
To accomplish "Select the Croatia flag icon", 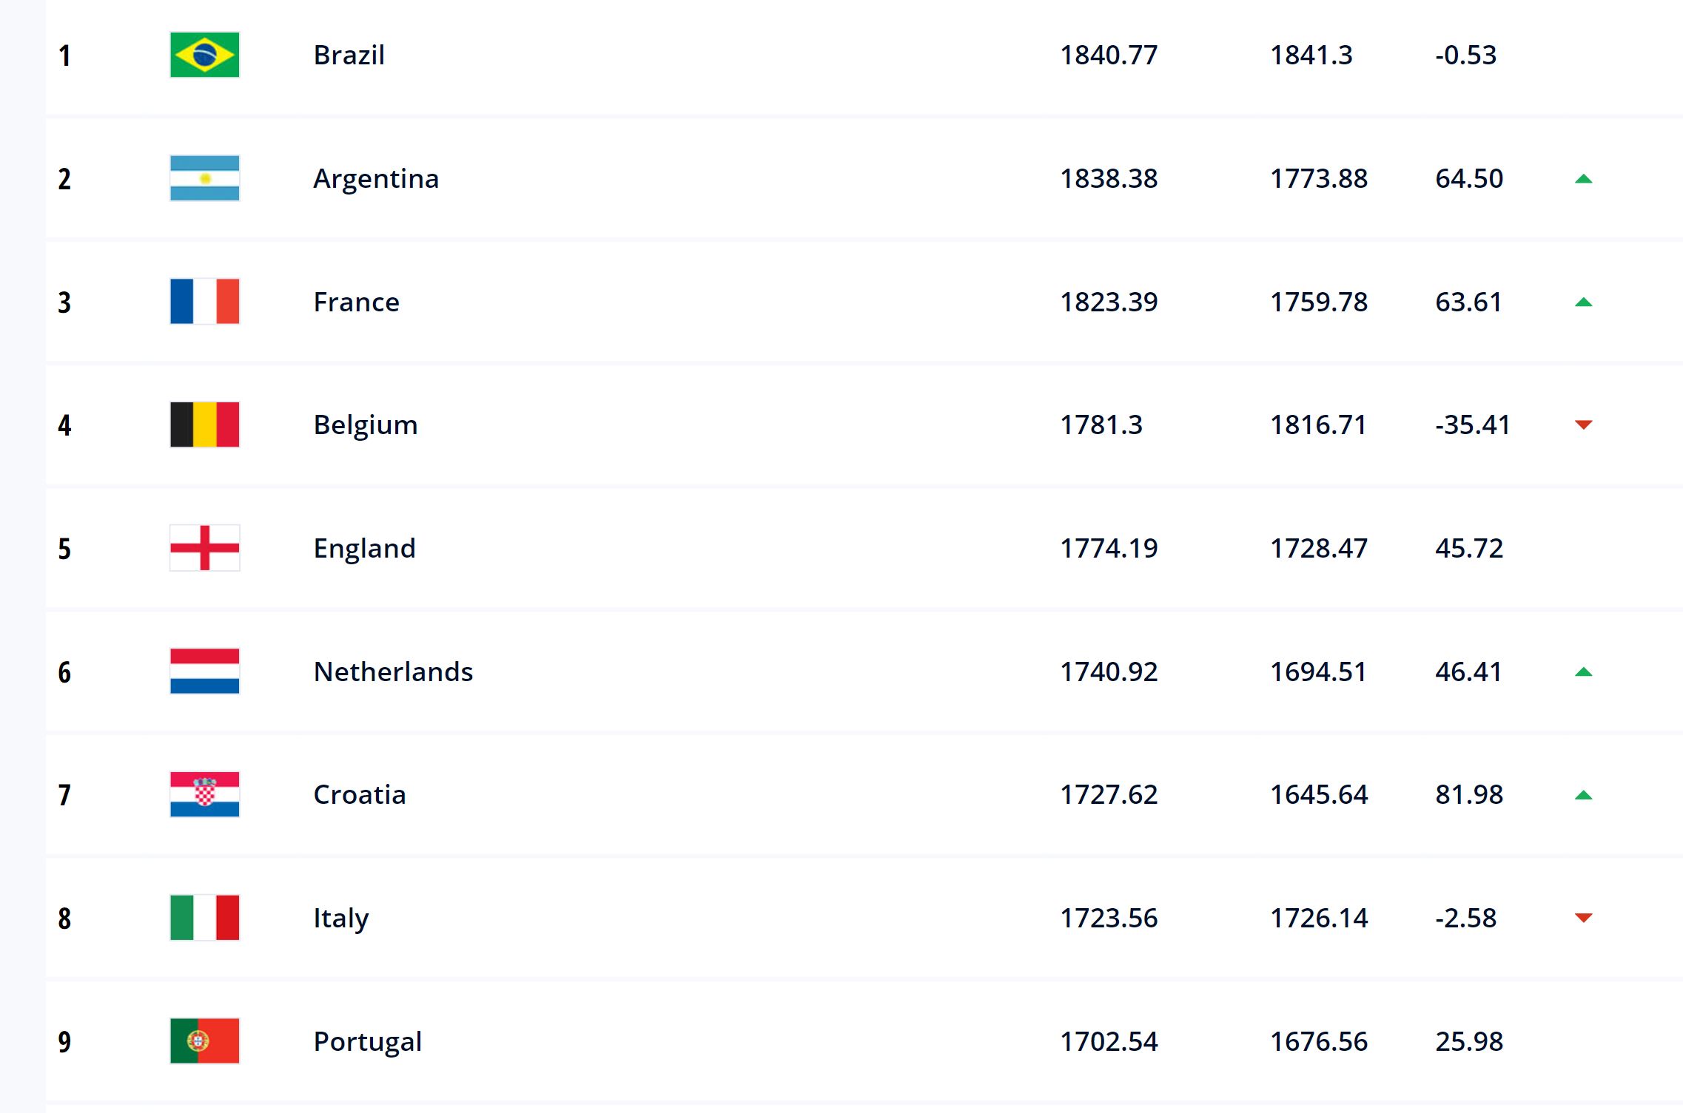I will 204,794.
